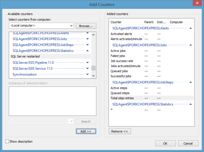Viewport: 204px width, 152px height.
Task: Click the Browse button
Action: [86, 26]
